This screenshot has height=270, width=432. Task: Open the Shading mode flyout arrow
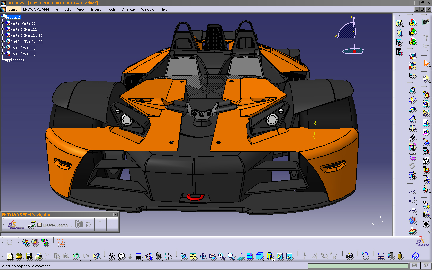point(274,260)
